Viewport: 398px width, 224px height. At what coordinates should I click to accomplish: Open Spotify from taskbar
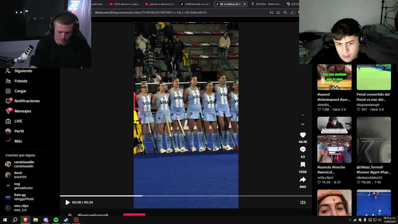pyautogui.click(x=56, y=220)
